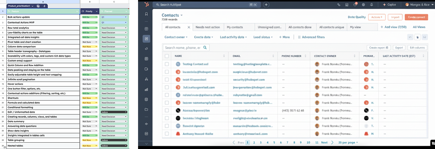The image size is (435, 149).
Task: Click the plus quick-create button beside search
Action: pyautogui.click(x=266, y=5)
